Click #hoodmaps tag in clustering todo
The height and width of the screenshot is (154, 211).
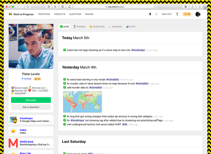77,120
